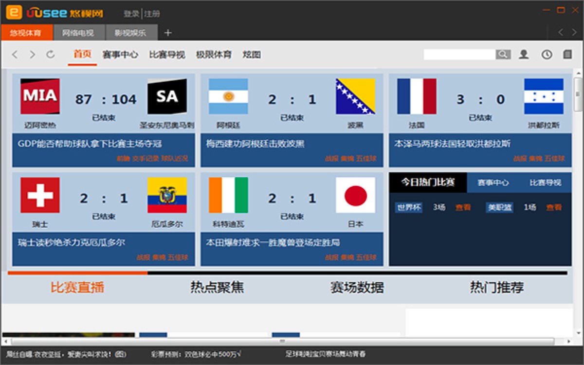Click the vertical scrollbar up arrow
Viewport: 584px width, 365px height.
pos(578,73)
